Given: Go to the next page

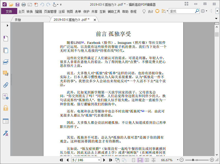Looking at the screenshot, I should click(x=104, y=160).
